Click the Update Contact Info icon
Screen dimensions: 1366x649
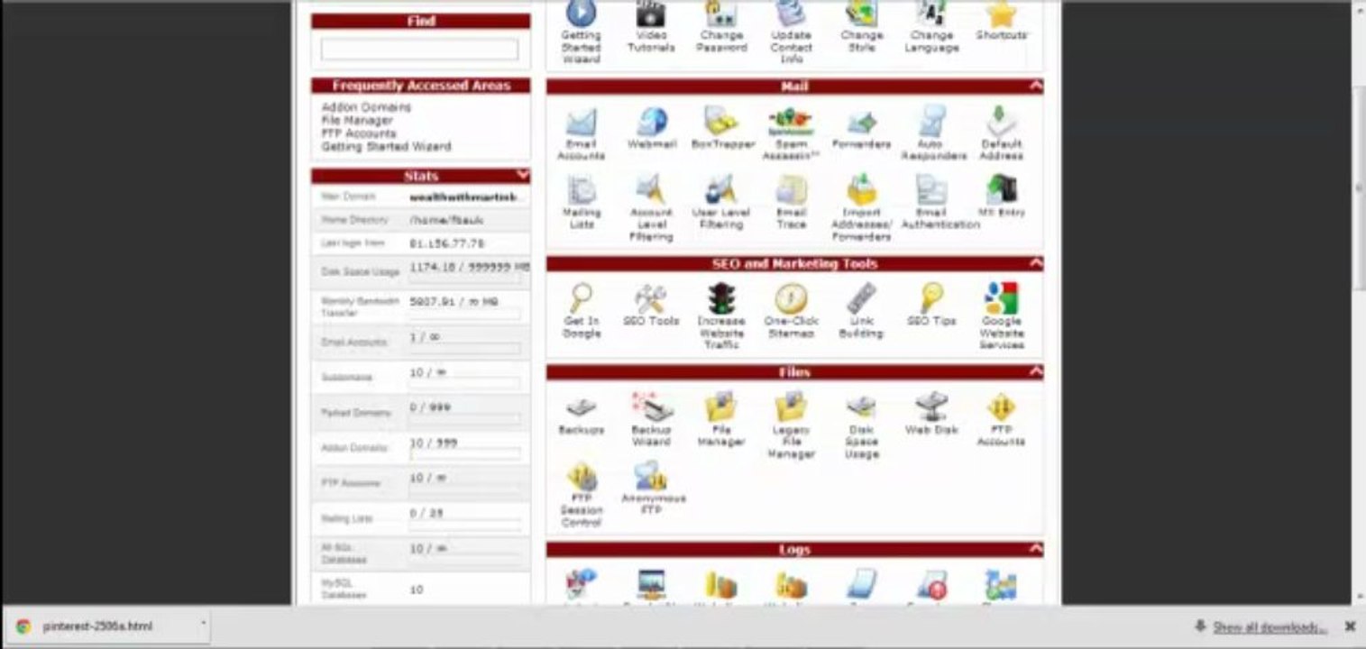click(x=791, y=13)
